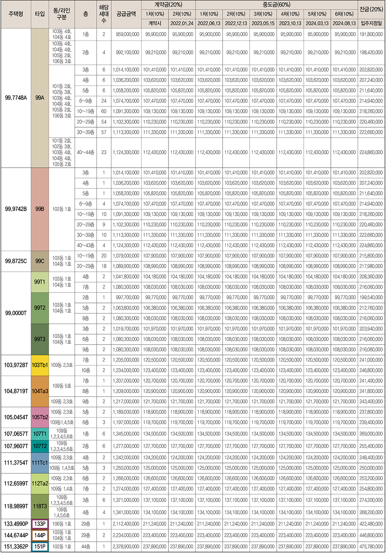
Task: Click the pink 105Tb2 type cell
Action: (40, 417)
